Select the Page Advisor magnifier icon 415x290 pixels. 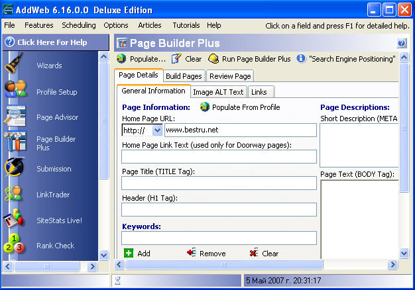click(15, 115)
